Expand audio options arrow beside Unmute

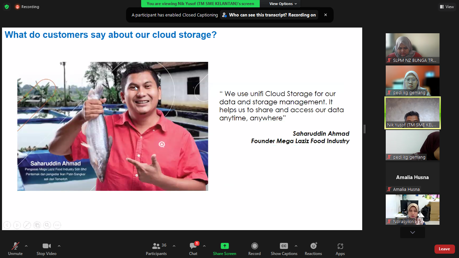point(26,246)
